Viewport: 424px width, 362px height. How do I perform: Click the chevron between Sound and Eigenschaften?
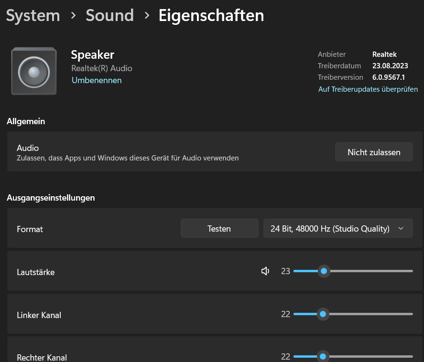tap(146, 15)
